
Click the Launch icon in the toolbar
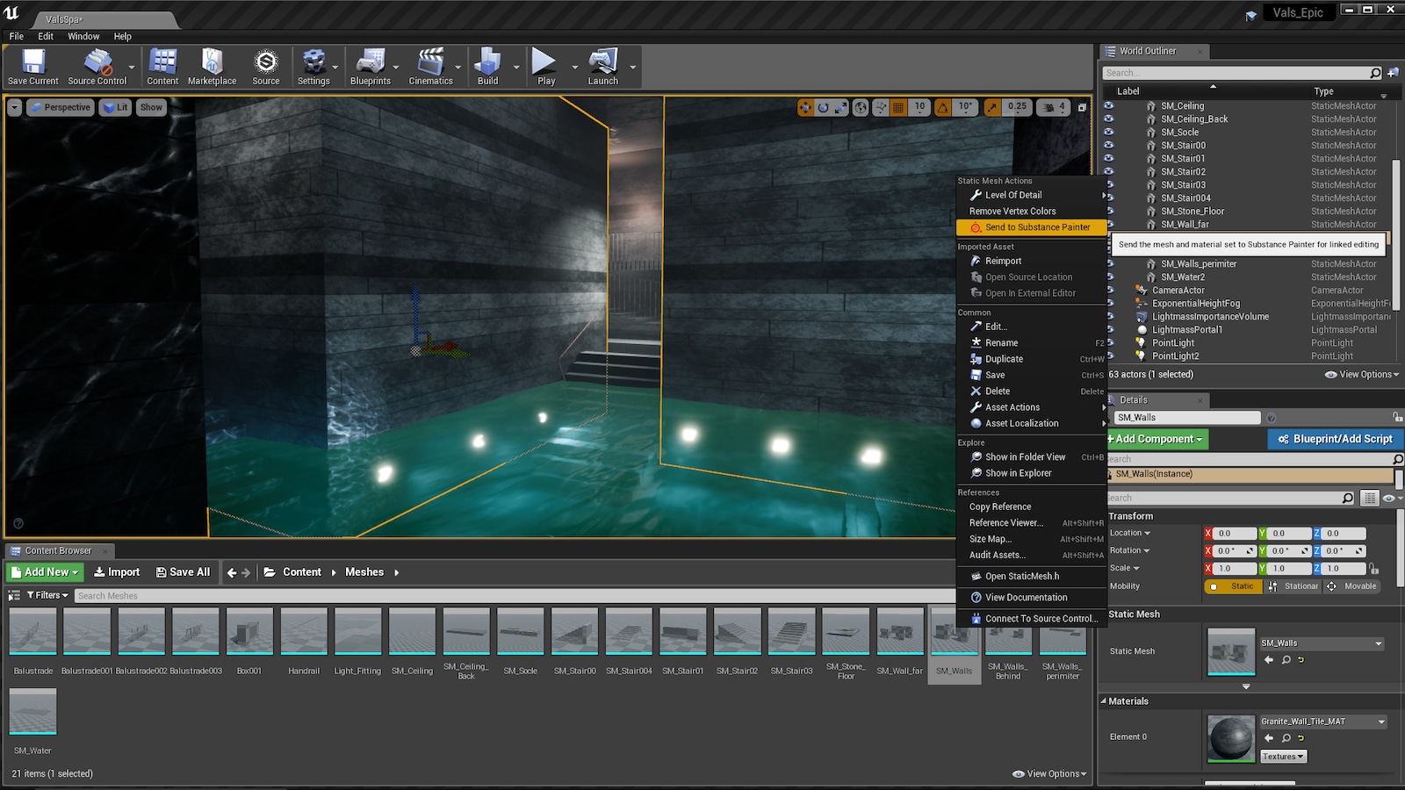point(602,66)
